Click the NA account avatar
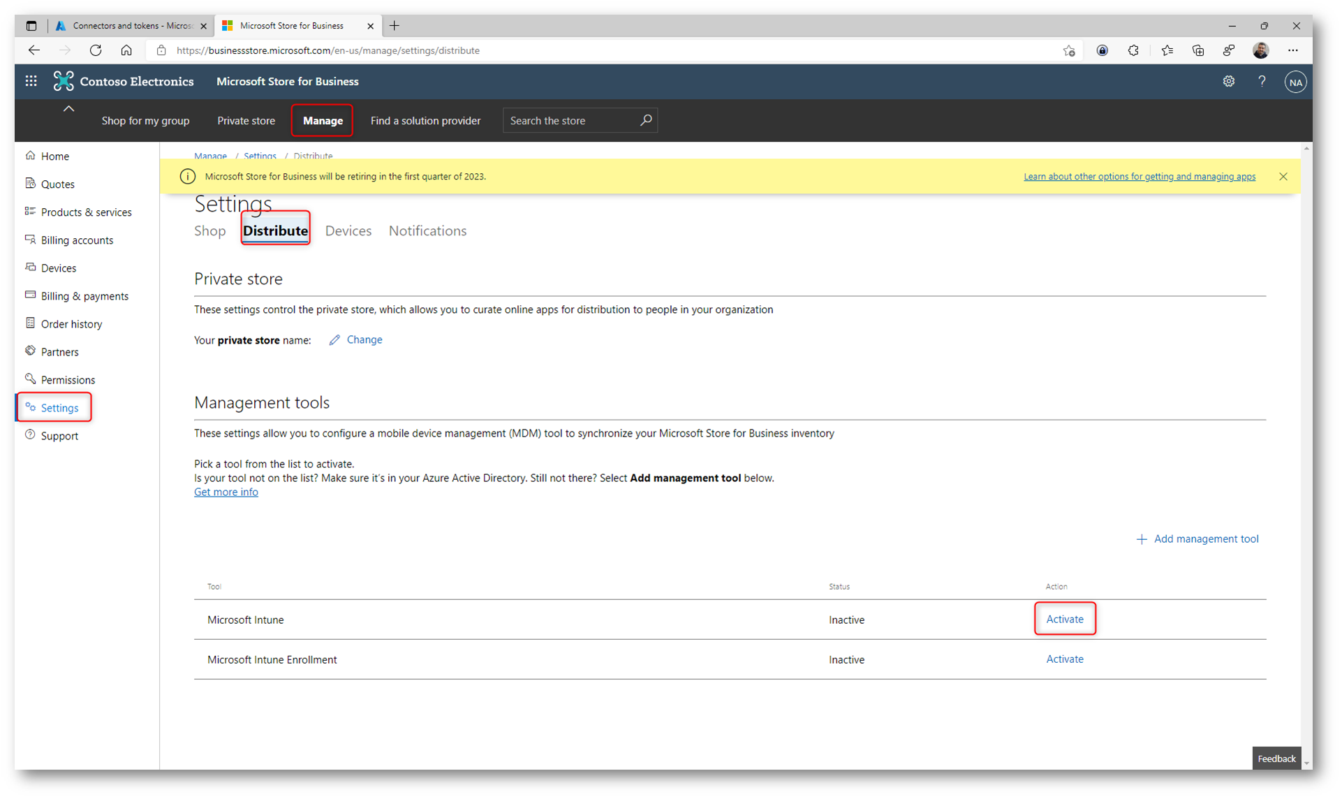The height and width of the screenshot is (799, 1342). pos(1295,82)
